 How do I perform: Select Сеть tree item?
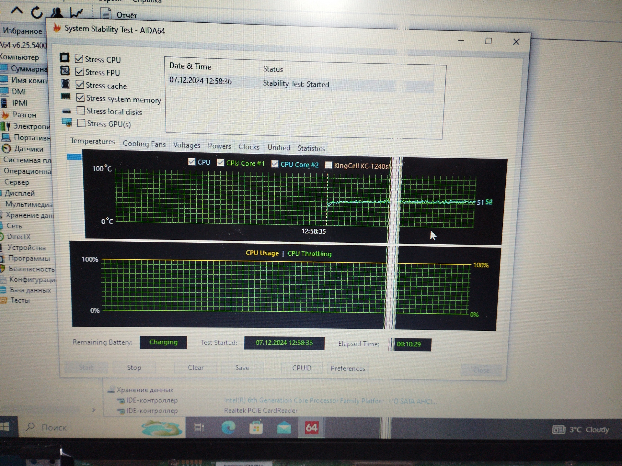point(14,226)
